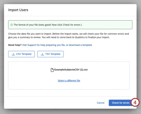
Task: Open the Visit Support help preparing file link
Action: click(57, 45)
